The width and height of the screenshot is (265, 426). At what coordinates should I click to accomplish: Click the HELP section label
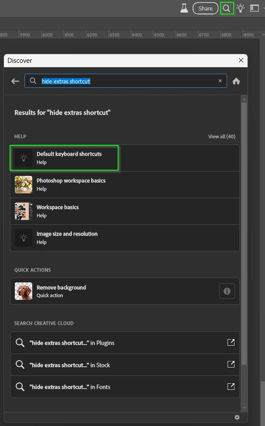(20, 136)
